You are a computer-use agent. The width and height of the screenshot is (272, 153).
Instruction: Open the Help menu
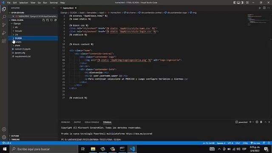coord(62,3)
